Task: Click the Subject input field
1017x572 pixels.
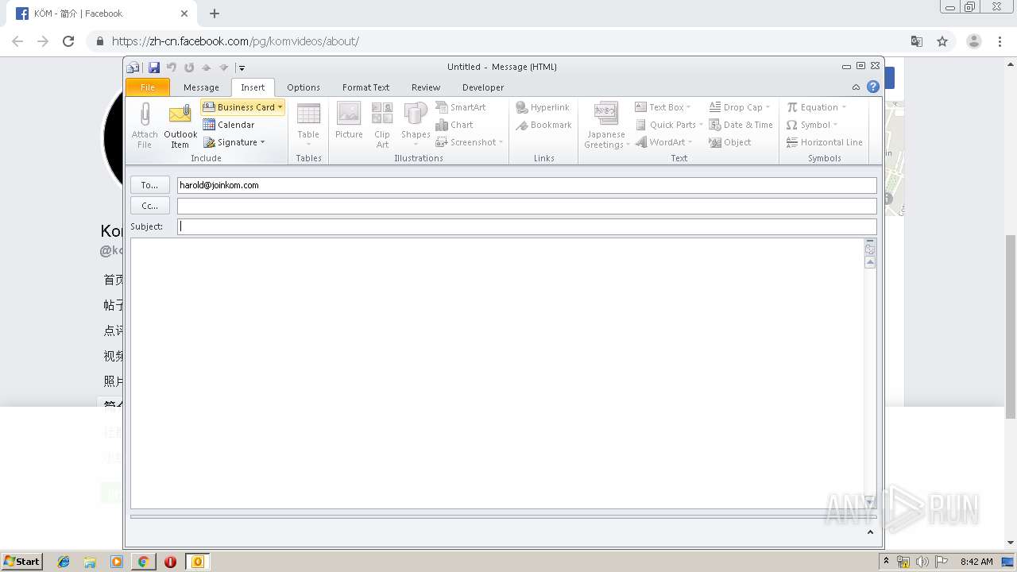Action: (x=527, y=226)
